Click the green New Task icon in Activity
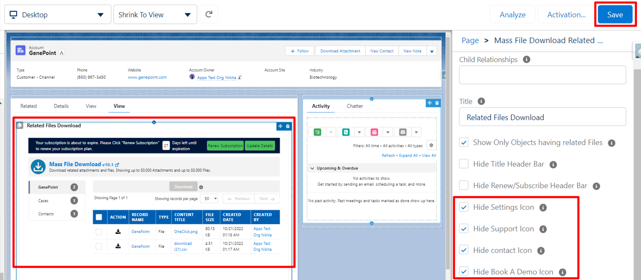The image size is (641, 280). tap(318, 132)
